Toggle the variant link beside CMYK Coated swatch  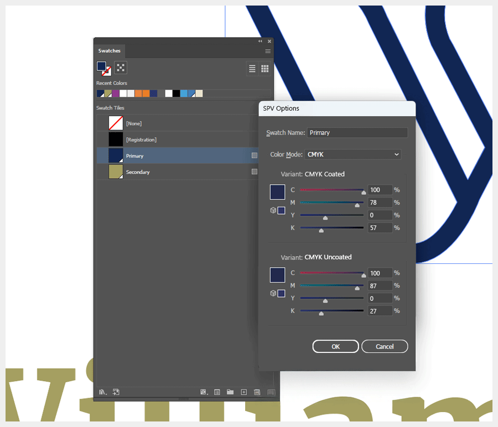point(273,210)
